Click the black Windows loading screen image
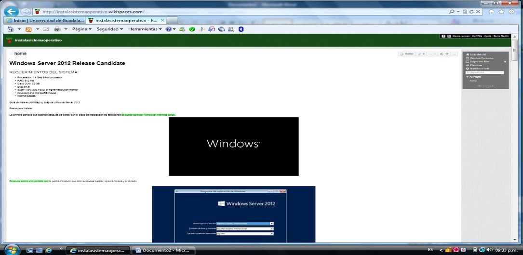The image size is (523, 255). tap(233, 146)
